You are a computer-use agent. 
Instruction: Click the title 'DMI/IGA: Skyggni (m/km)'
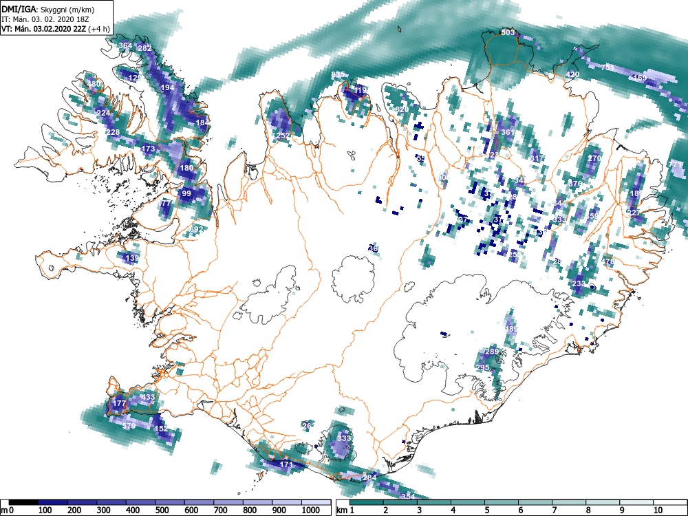click(x=48, y=9)
